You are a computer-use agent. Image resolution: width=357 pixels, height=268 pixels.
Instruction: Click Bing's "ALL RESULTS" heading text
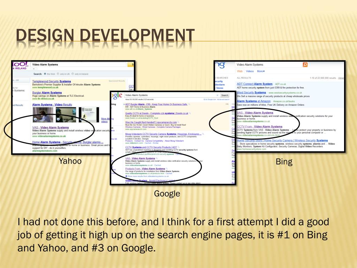click(244, 78)
